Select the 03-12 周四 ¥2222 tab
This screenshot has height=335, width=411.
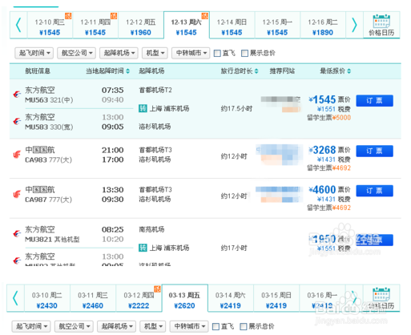point(139,298)
